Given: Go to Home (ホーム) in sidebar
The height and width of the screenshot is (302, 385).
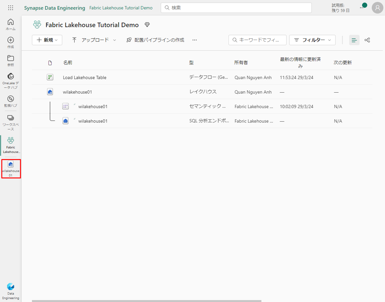Looking at the screenshot, I should (x=11, y=24).
